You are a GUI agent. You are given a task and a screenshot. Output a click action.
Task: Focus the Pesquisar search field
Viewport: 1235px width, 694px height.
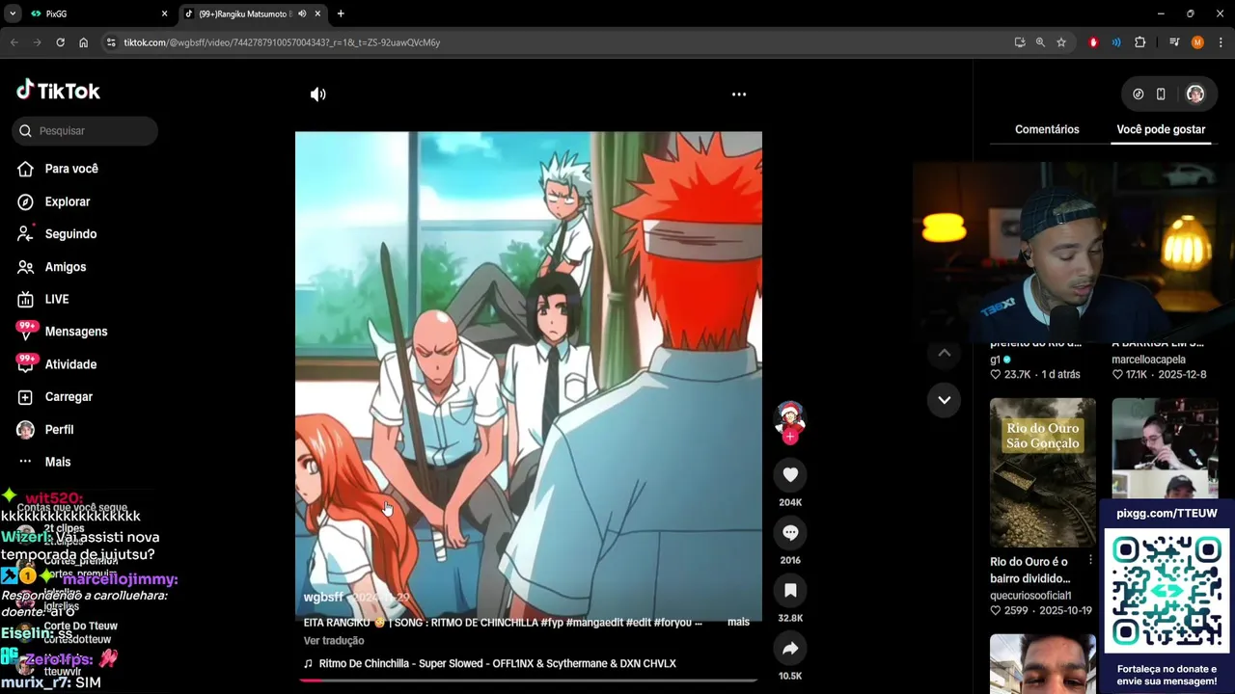[85, 131]
